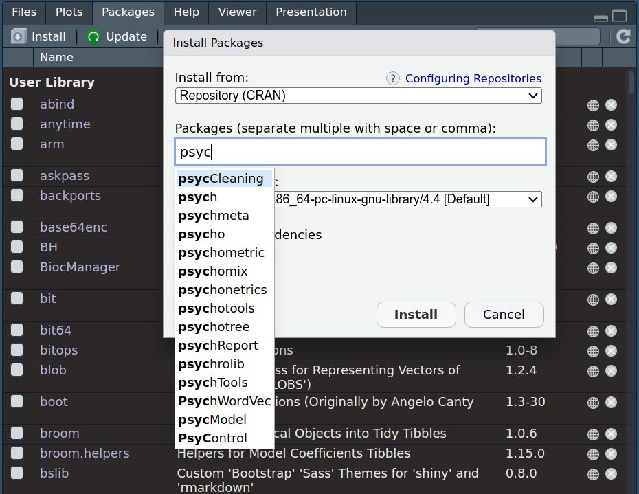The image size is (639, 494).
Task: Select psychometric from the autocomplete list
Action: (x=221, y=253)
